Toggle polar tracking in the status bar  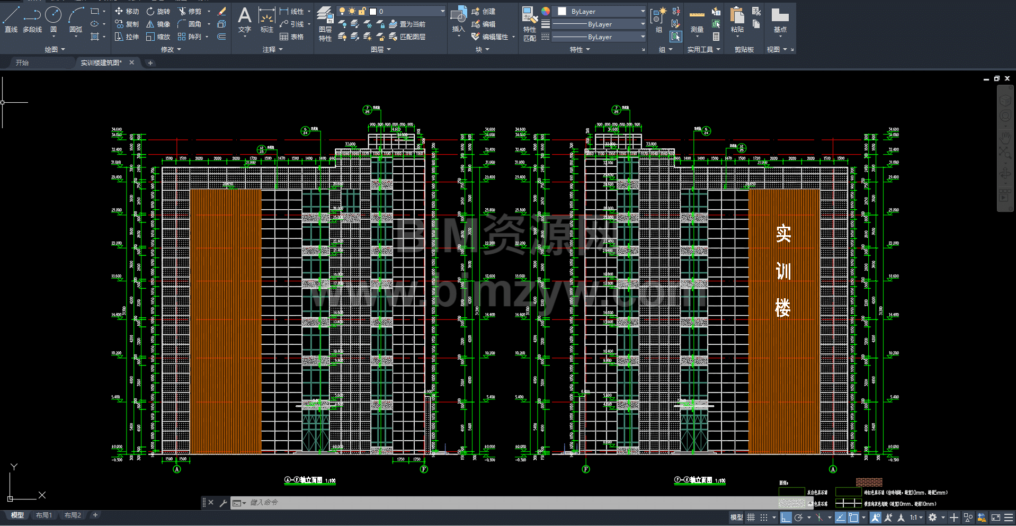[x=799, y=518]
